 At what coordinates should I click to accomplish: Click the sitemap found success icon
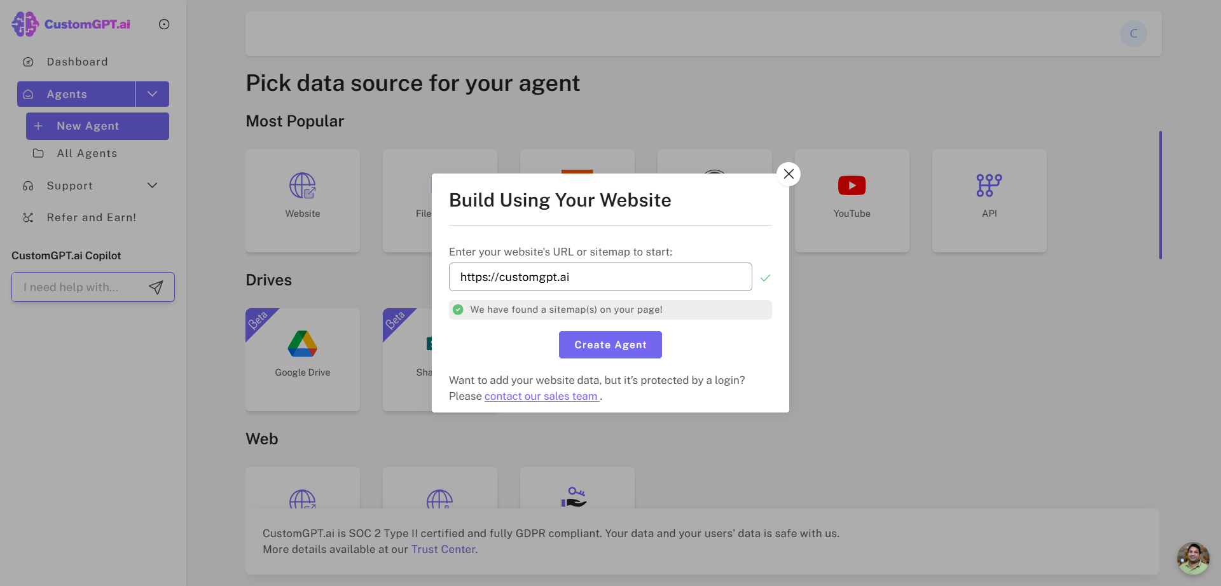pyautogui.click(x=458, y=310)
